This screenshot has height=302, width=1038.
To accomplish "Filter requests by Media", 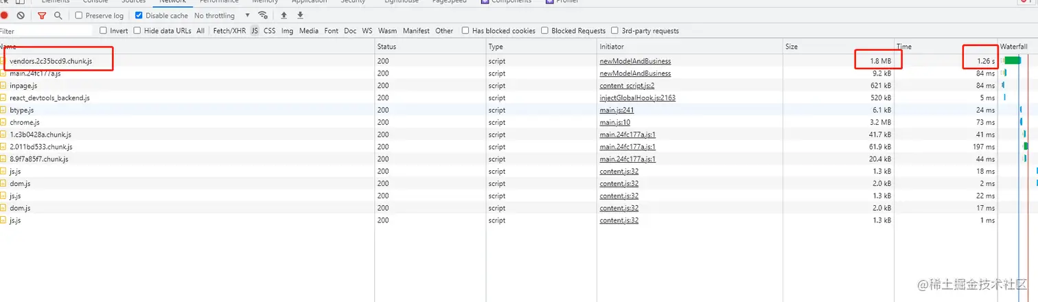I will [309, 31].
